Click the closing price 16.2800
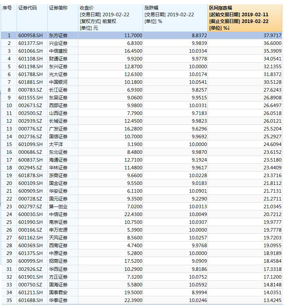Image resolution: width=284 pixels, height=308 pixels. [x=133, y=129]
